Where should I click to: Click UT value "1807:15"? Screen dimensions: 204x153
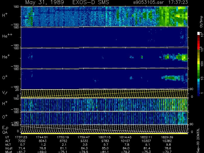105,137
